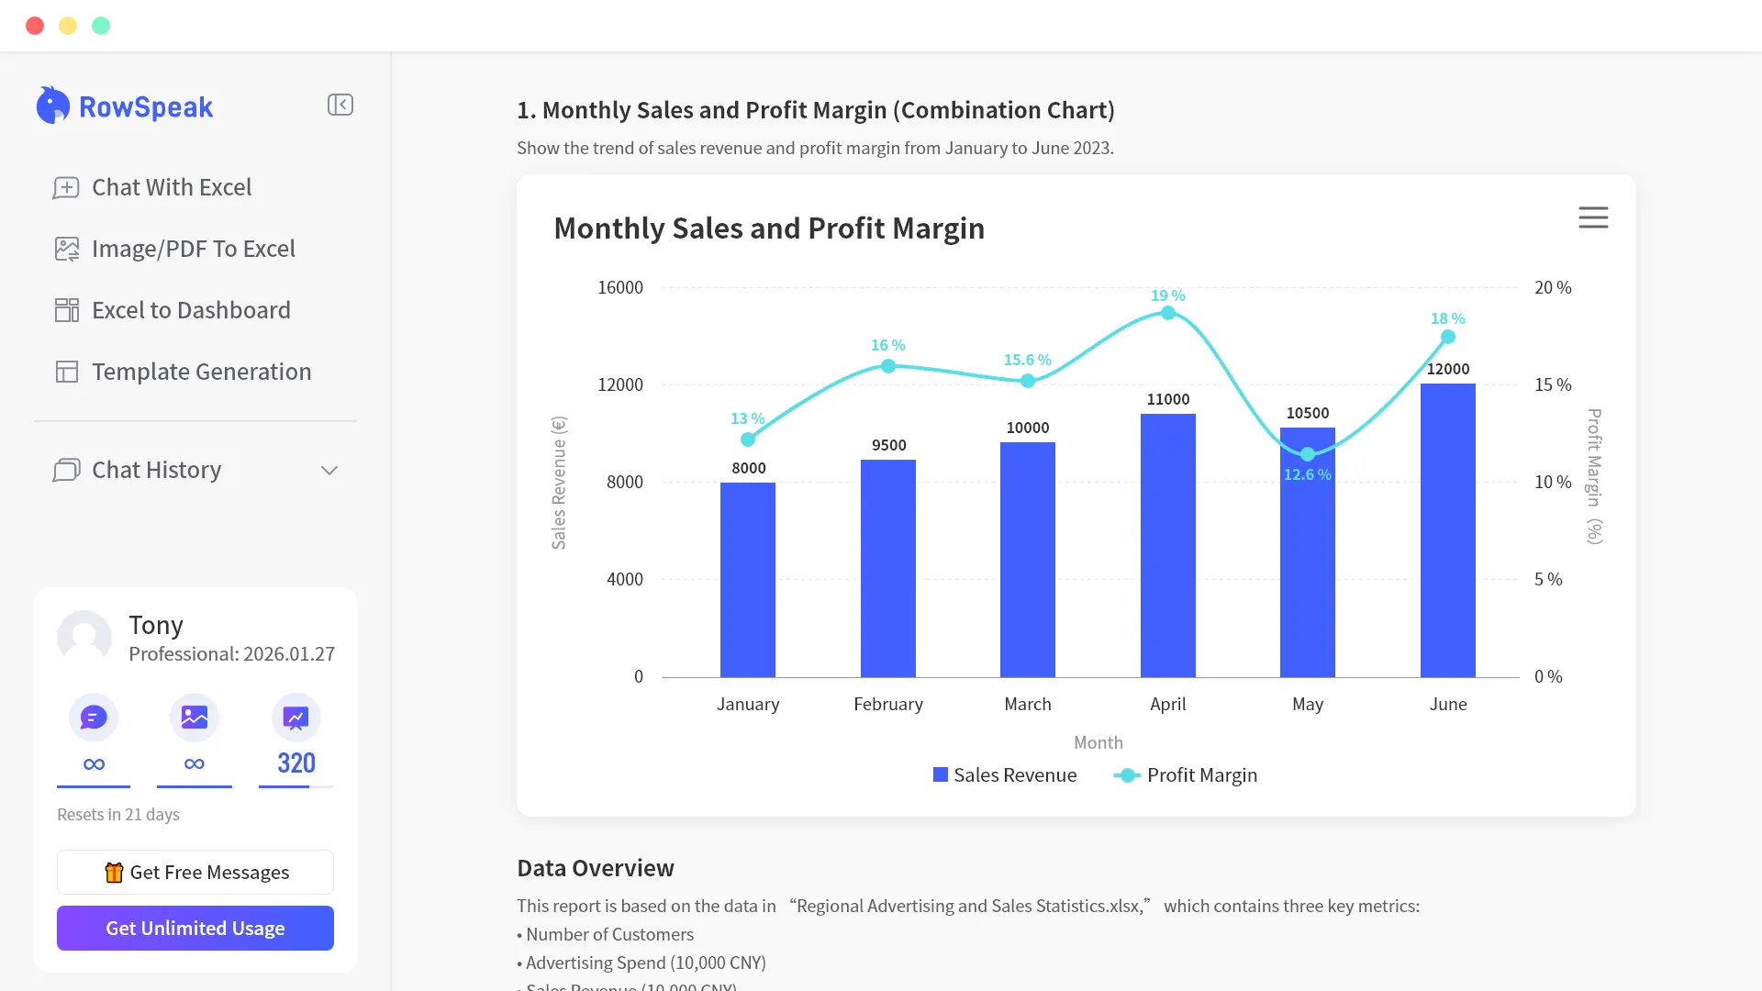
Task: Click Get Free Messages
Action: (x=195, y=872)
